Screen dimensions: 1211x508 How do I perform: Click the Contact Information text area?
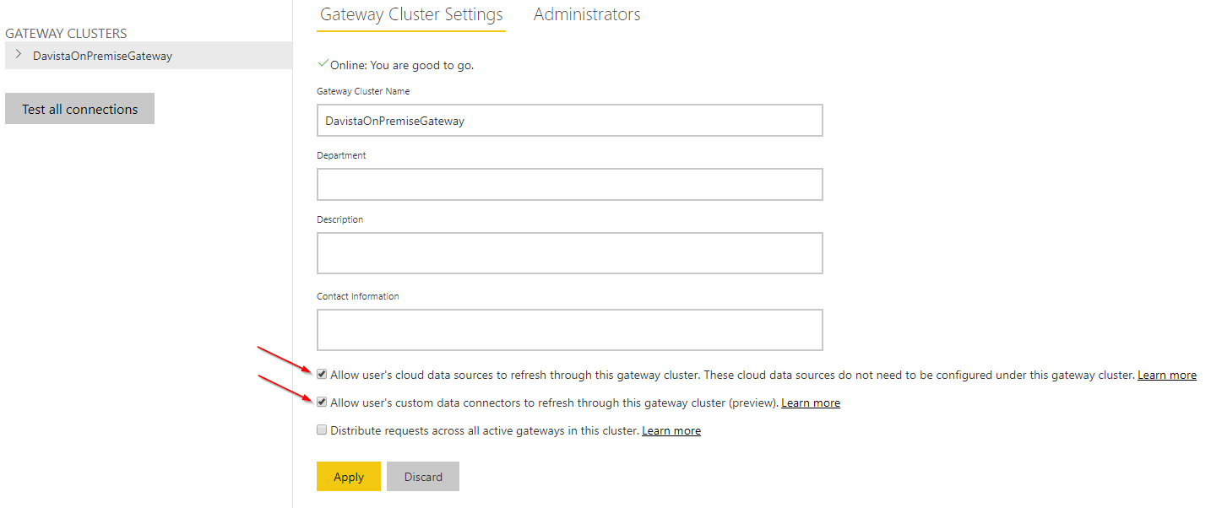click(570, 330)
